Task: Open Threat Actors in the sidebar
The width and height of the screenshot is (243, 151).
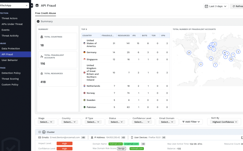Action: click(x=10, y=18)
